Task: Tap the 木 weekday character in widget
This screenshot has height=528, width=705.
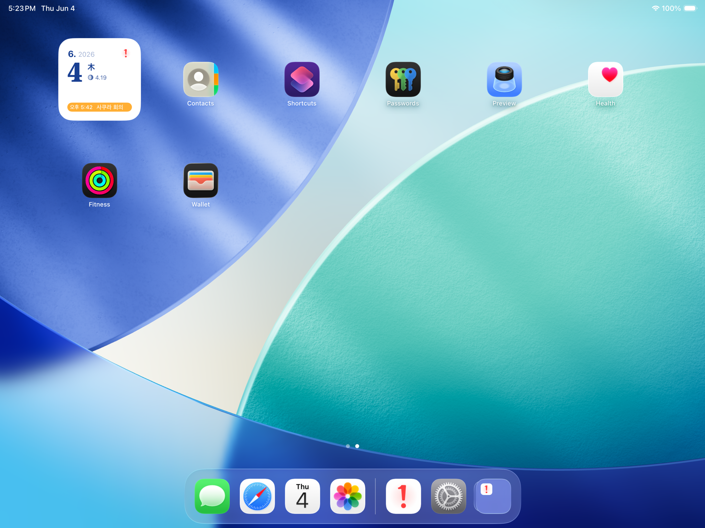Action: coord(91,67)
